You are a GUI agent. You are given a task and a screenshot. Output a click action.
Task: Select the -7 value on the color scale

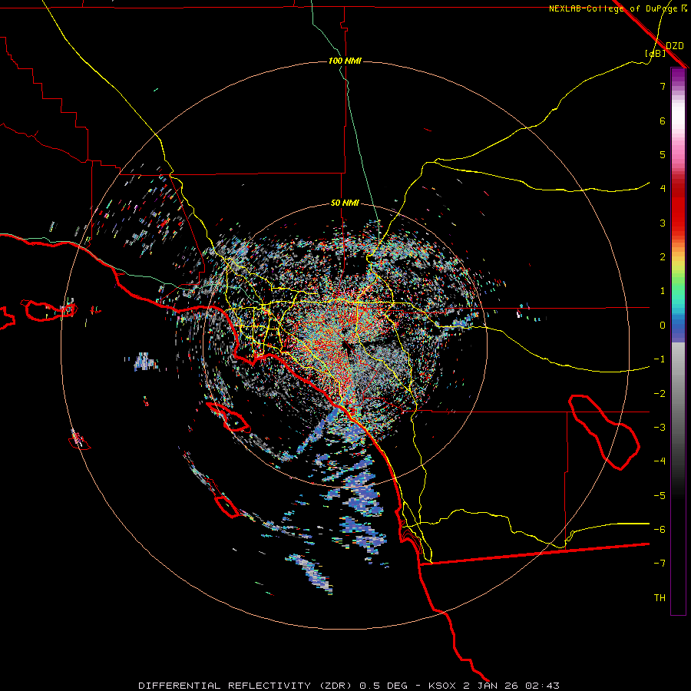[660, 564]
